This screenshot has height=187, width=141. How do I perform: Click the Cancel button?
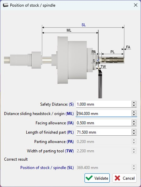(x=124, y=178)
